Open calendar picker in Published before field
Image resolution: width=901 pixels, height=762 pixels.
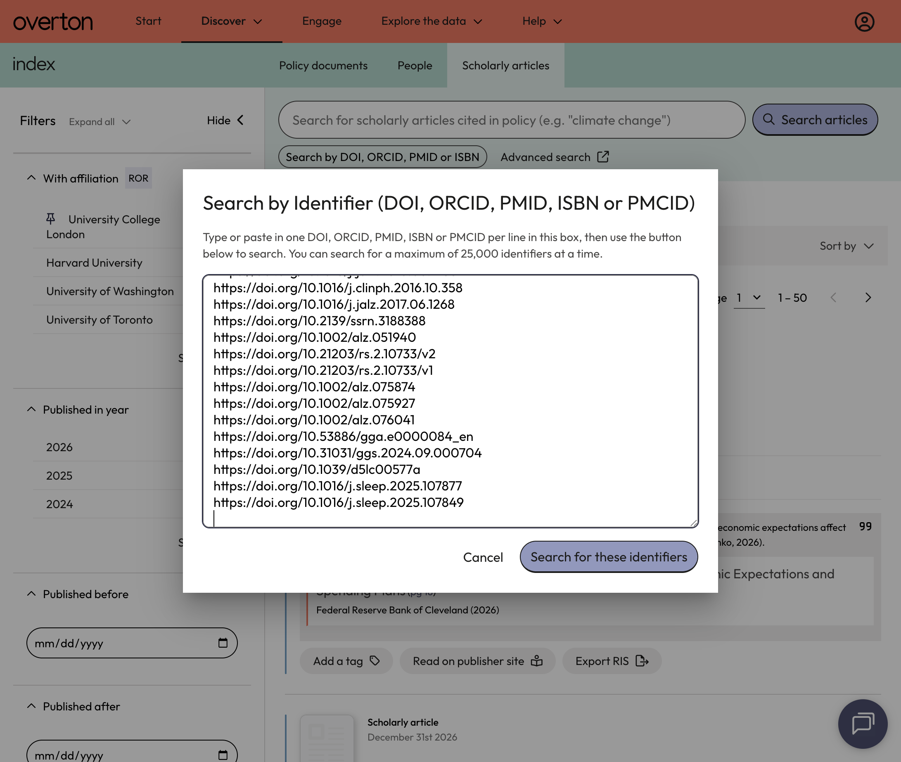click(x=223, y=643)
